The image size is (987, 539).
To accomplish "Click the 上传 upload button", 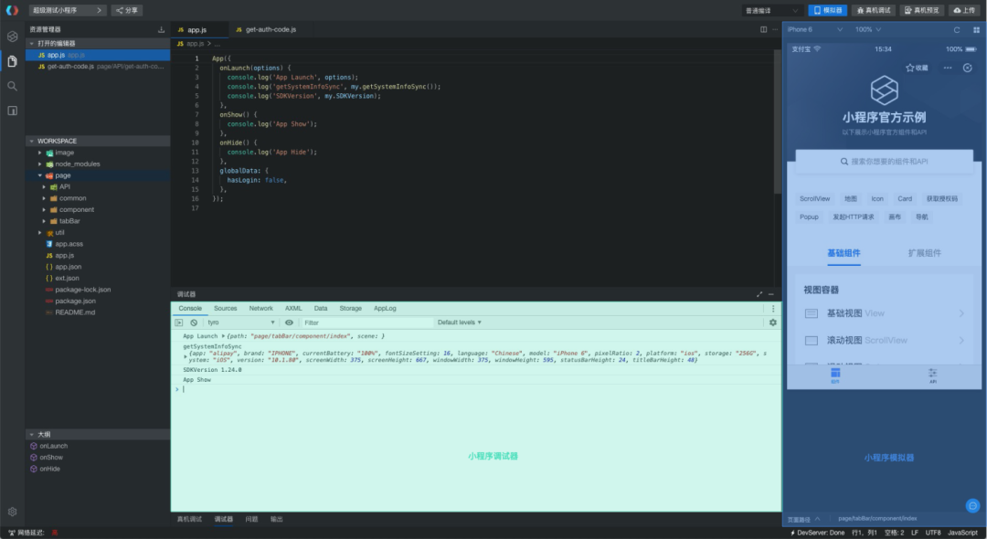I will [964, 10].
